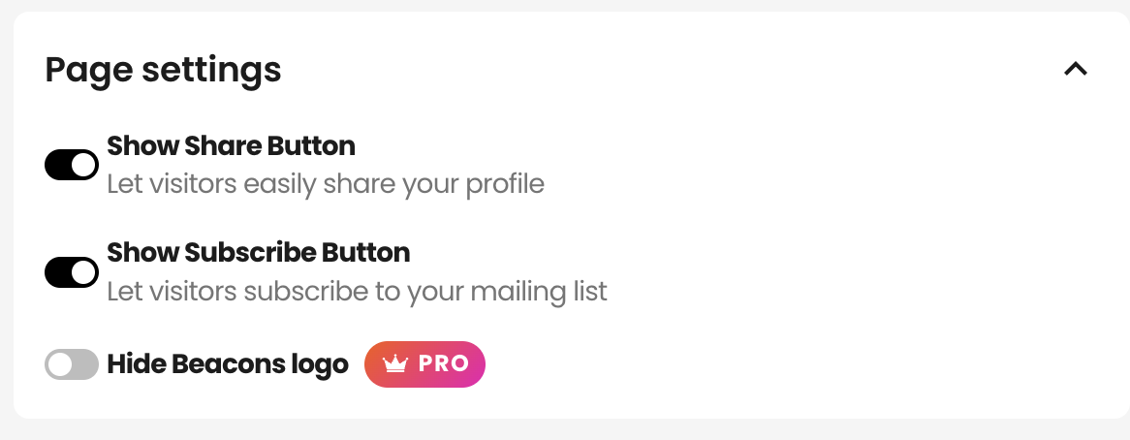Enable the Hide Beacons logo toggle
The image size is (1130, 440).
(x=72, y=364)
